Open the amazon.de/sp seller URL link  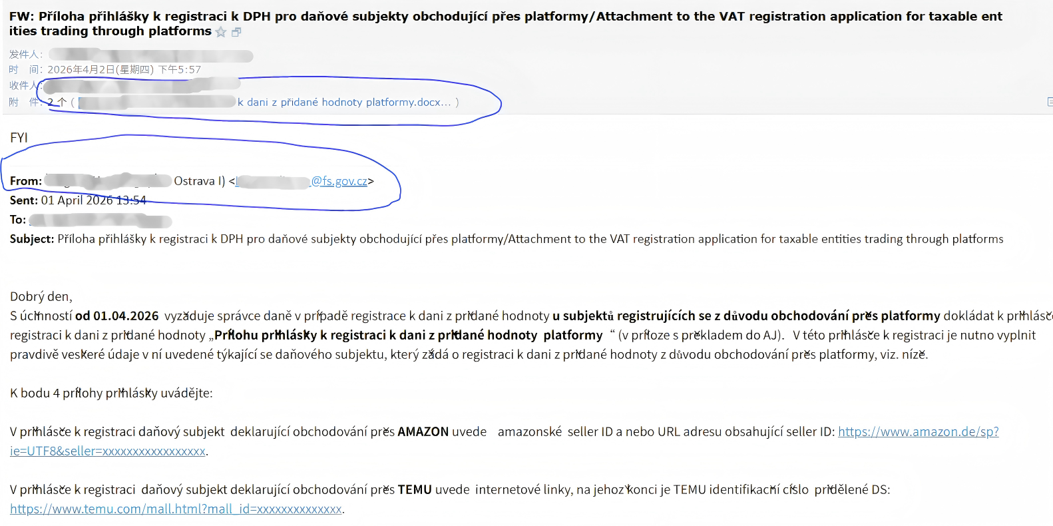tap(918, 431)
